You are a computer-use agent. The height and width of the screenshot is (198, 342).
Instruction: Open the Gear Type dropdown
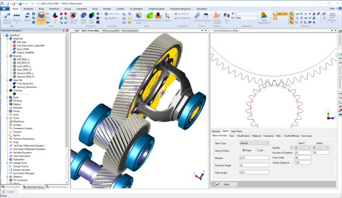[x=254, y=143]
